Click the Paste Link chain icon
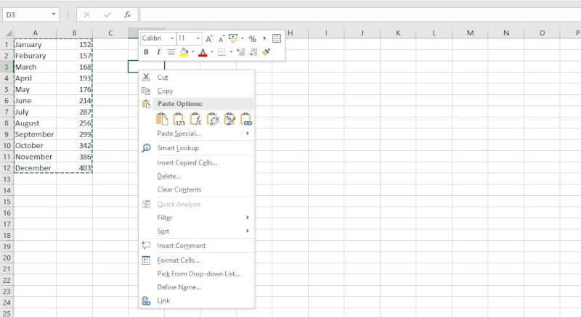 pyautogui.click(x=246, y=119)
